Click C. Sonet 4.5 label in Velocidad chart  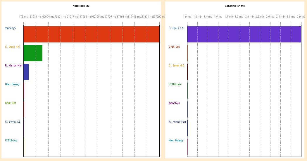coord(13,122)
